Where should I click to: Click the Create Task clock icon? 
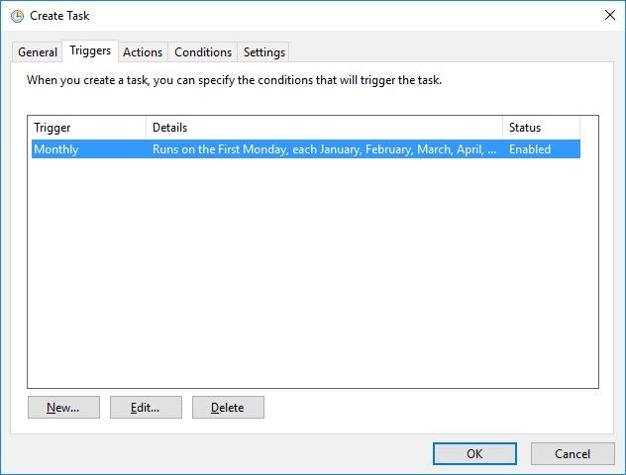point(17,16)
